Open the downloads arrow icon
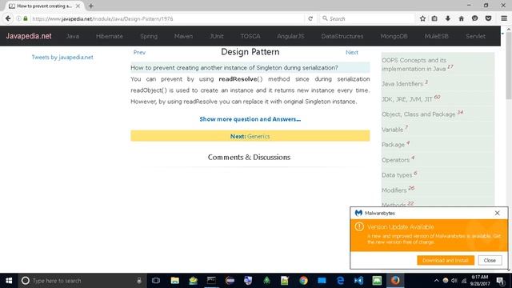 coord(448,18)
